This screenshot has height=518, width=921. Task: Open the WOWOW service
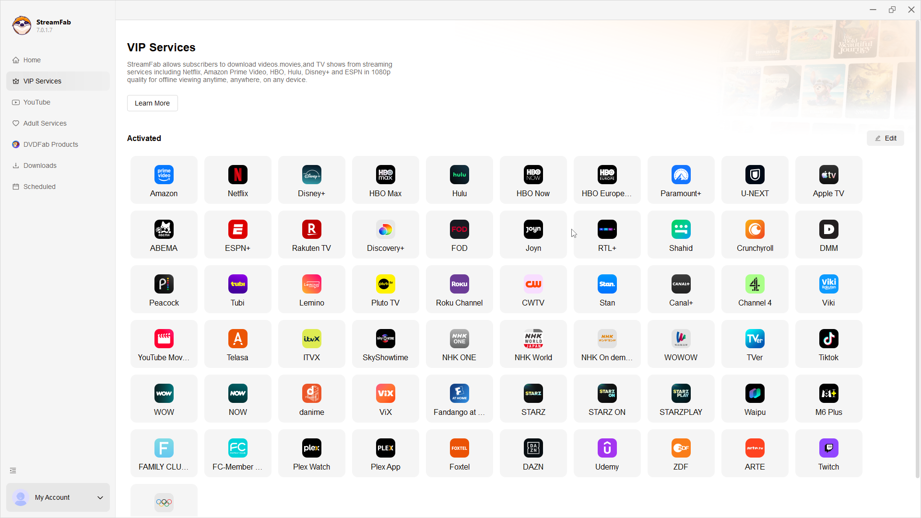[681, 344]
